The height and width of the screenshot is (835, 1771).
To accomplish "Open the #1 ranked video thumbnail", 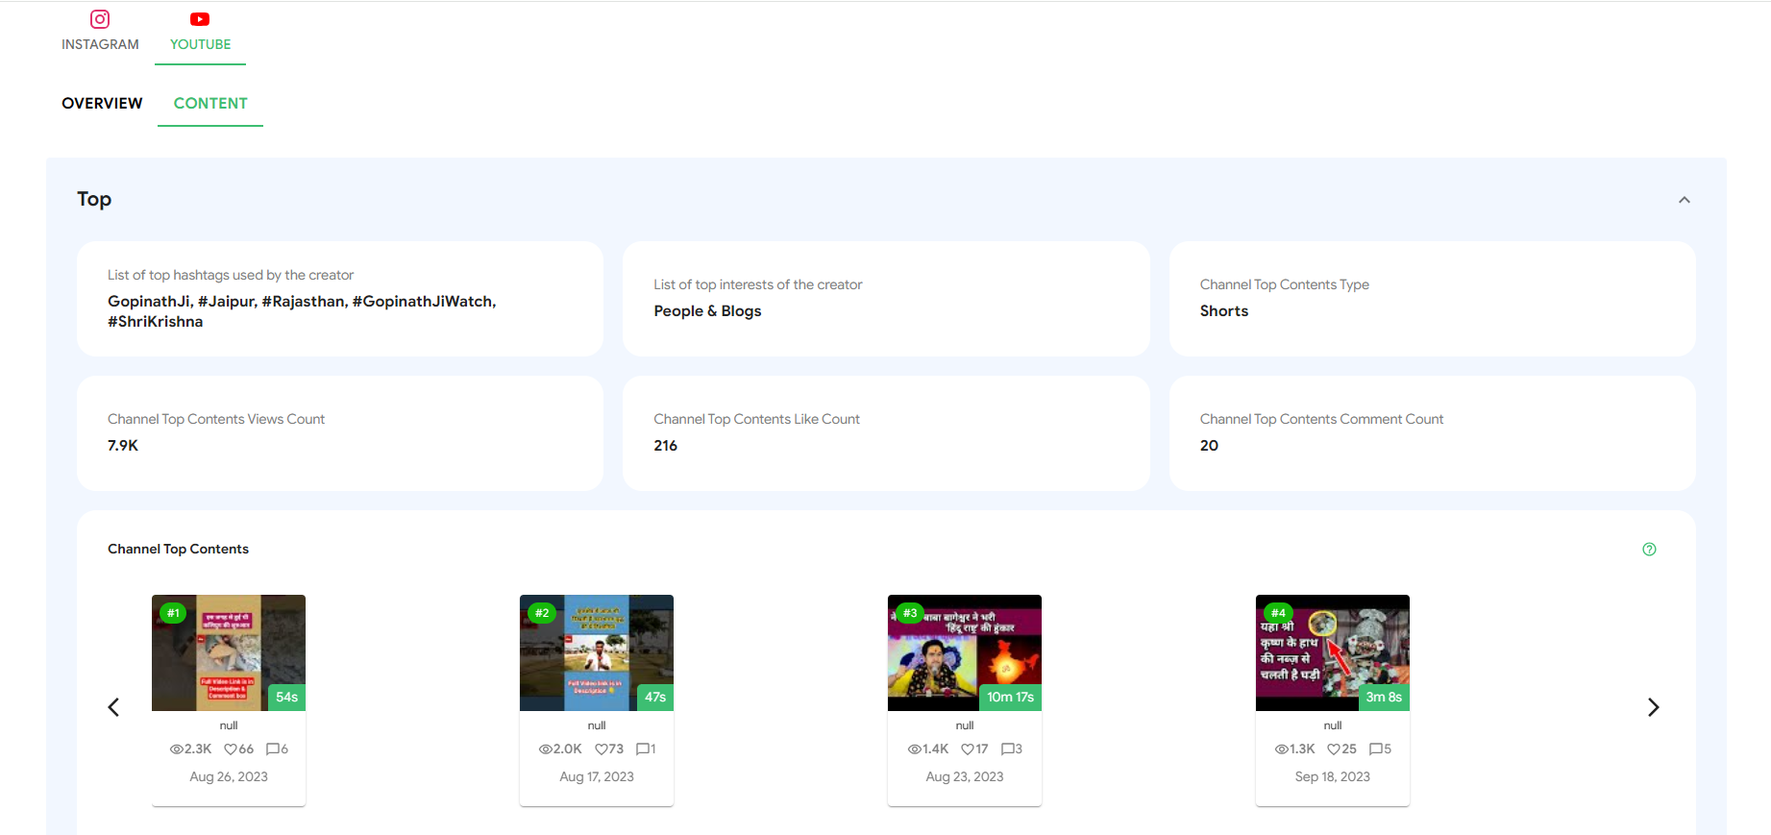I will pyautogui.click(x=229, y=652).
